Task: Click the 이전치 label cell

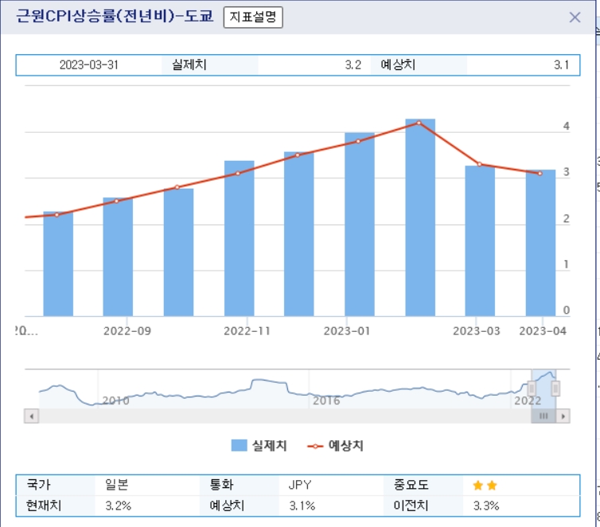Action: click(423, 506)
